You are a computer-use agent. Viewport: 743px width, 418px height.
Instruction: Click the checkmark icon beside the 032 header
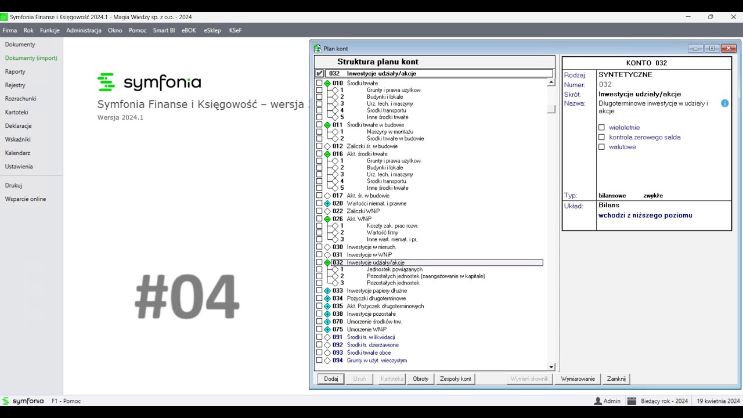tap(320, 74)
